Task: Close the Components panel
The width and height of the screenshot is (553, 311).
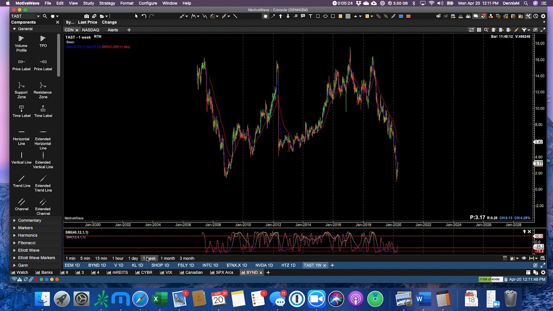Action: coord(57,22)
